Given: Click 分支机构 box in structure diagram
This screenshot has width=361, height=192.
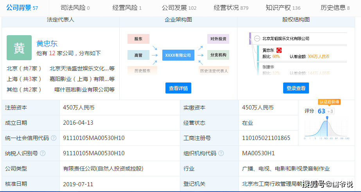Looking at the screenshot, I should 218,55.
